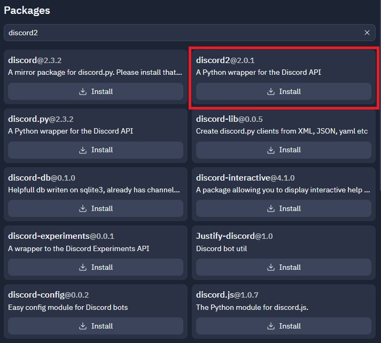Install the discord-config@0.0.2 package
This screenshot has width=381, height=343.
tap(96, 326)
